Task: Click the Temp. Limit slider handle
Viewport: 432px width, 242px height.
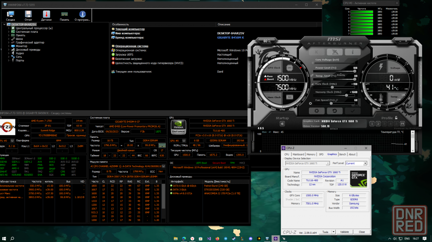Action: click(x=354, y=79)
